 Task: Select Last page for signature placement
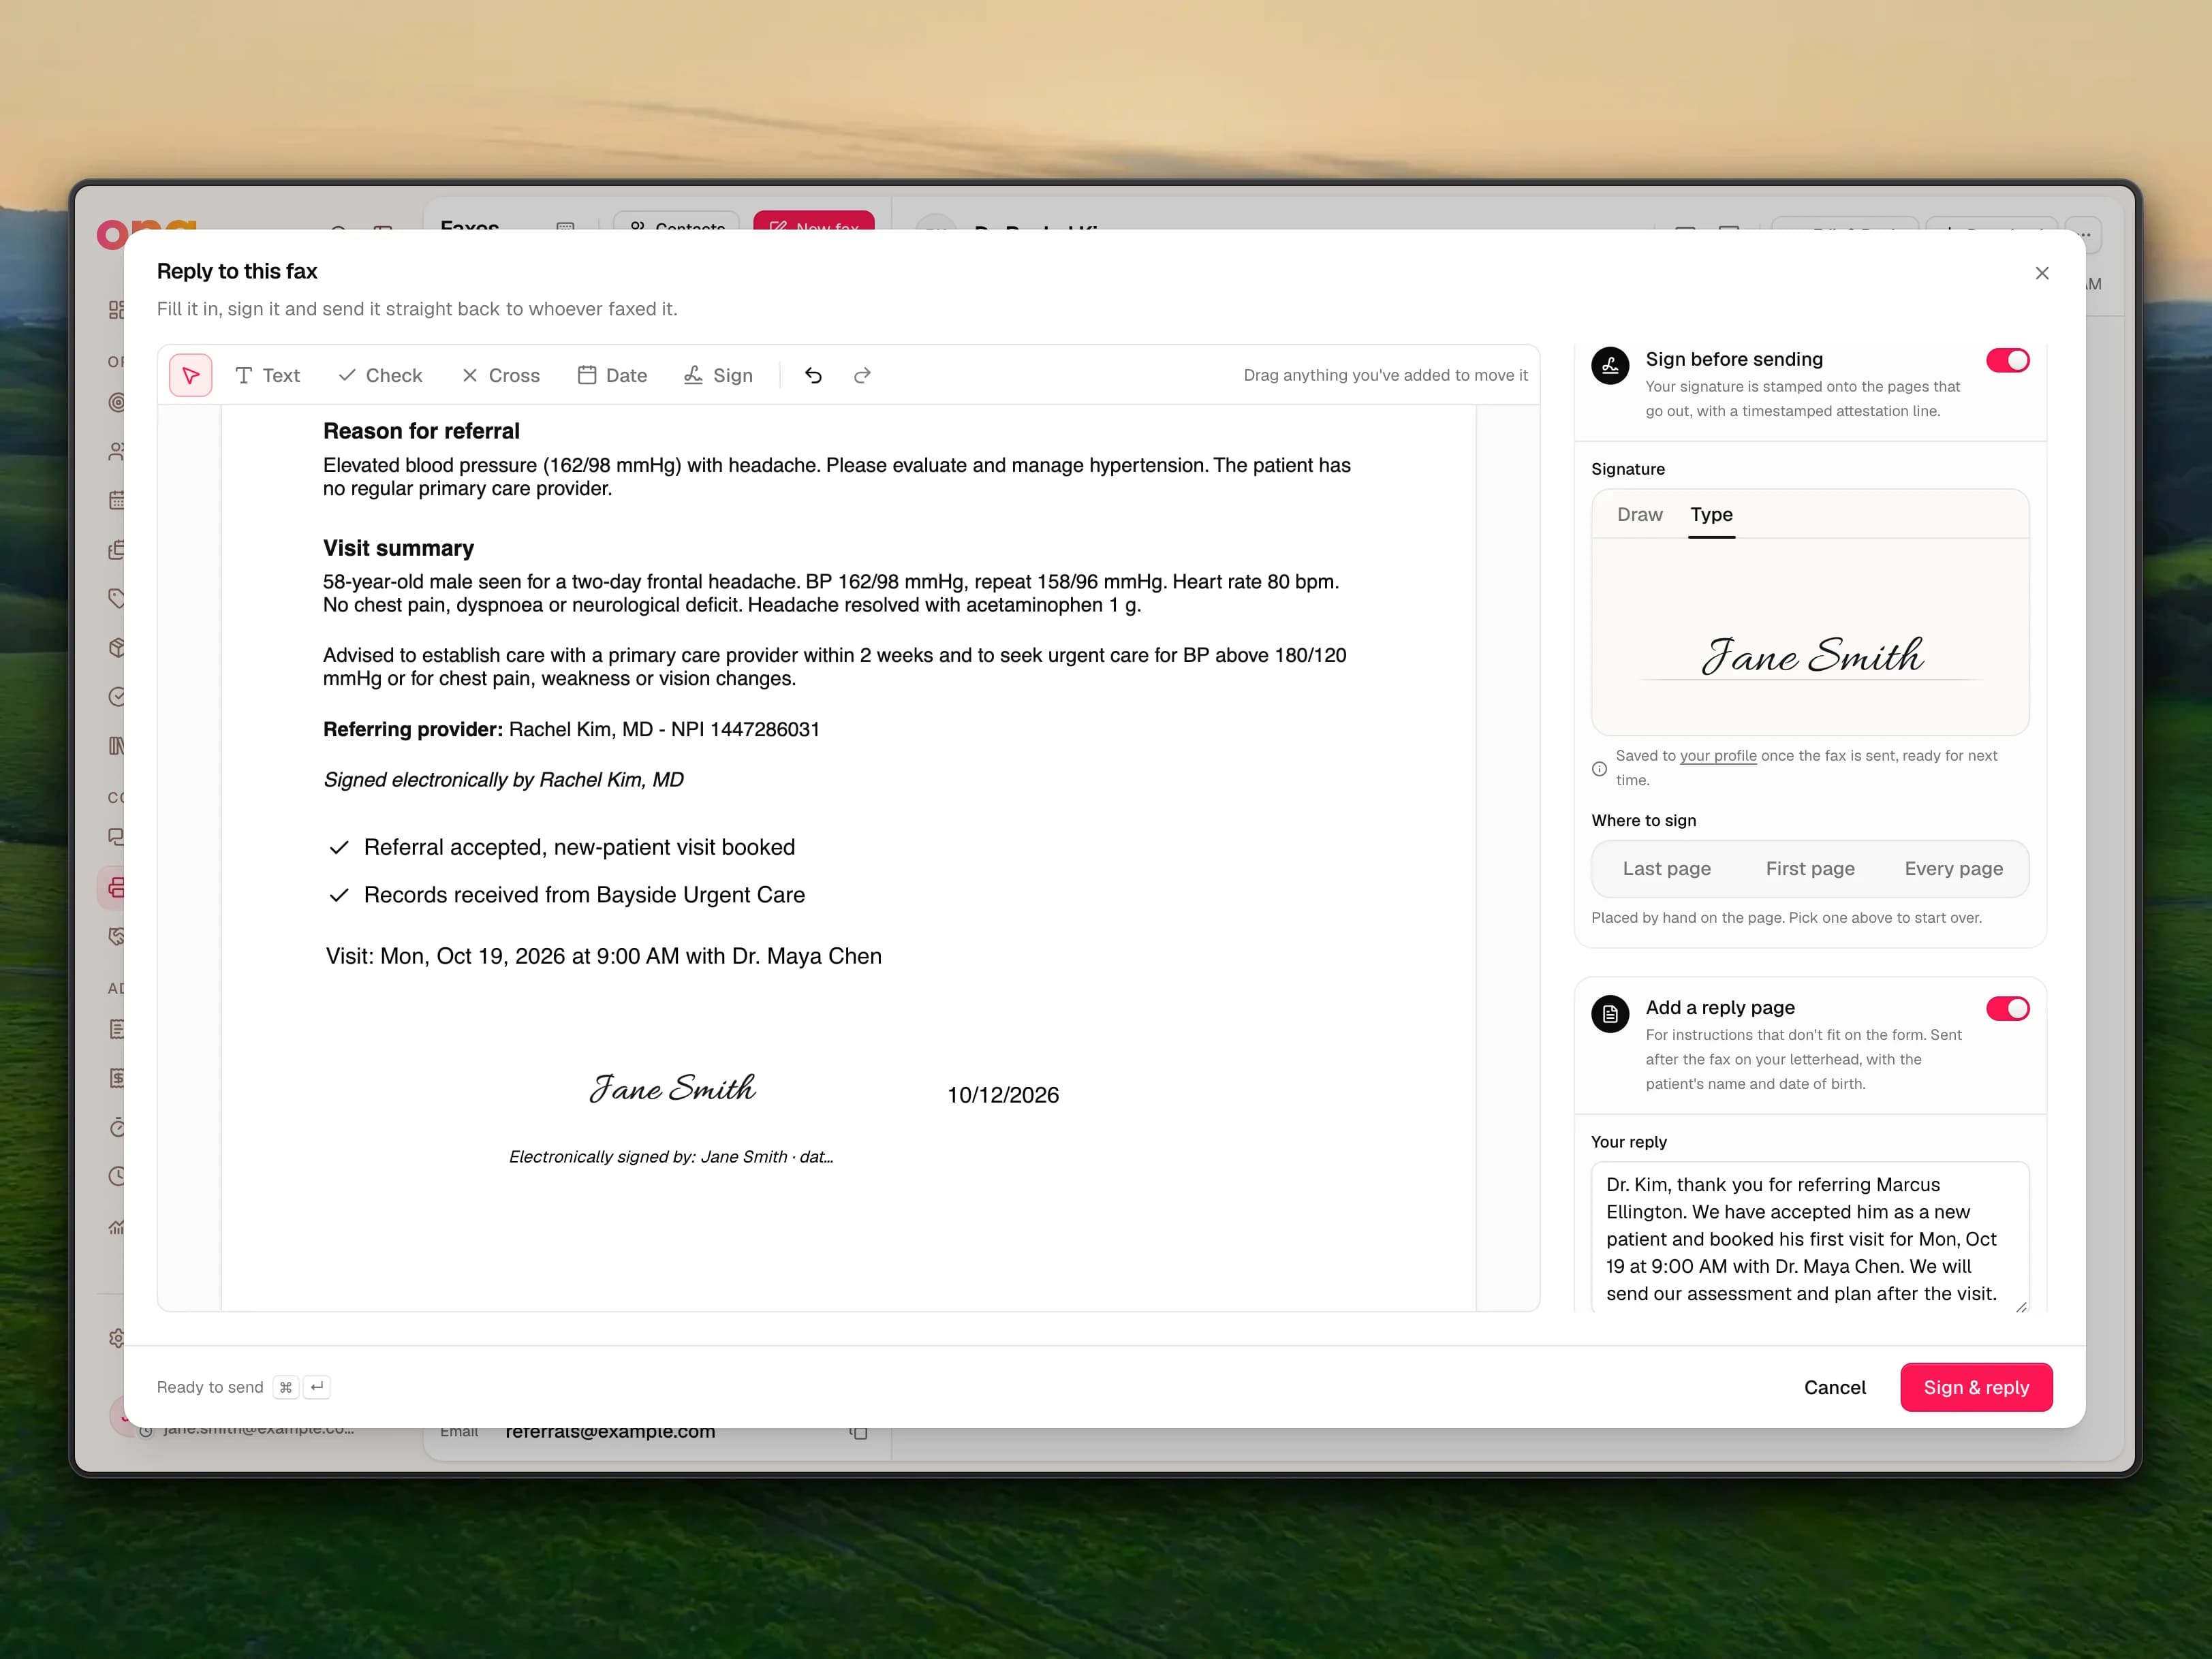click(1666, 868)
